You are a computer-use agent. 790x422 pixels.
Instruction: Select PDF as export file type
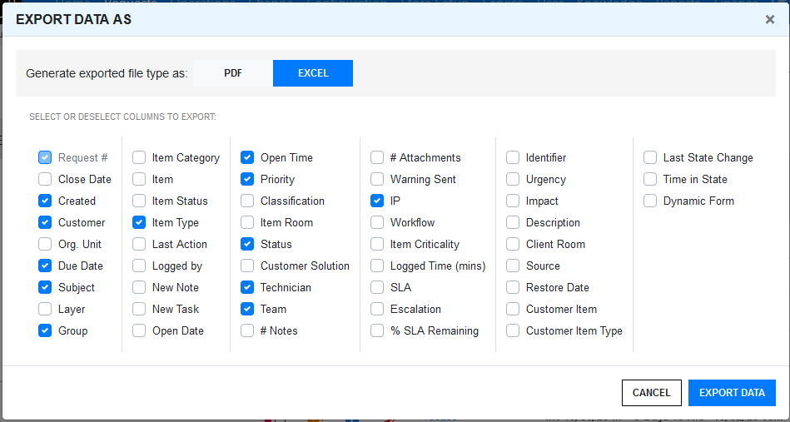(233, 73)
